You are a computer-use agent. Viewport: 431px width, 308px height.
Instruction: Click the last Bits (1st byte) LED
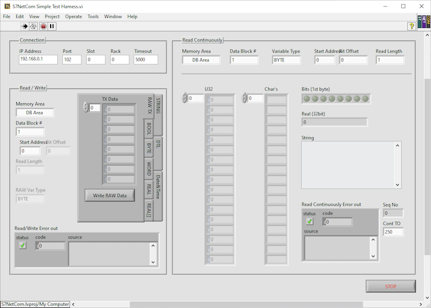pyautogui.click(x=365, y=99)
